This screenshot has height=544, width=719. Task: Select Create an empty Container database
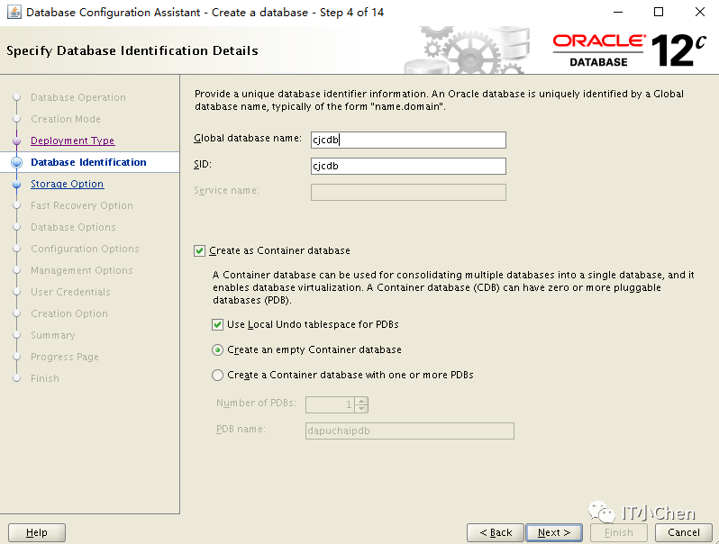click(217, 349)
